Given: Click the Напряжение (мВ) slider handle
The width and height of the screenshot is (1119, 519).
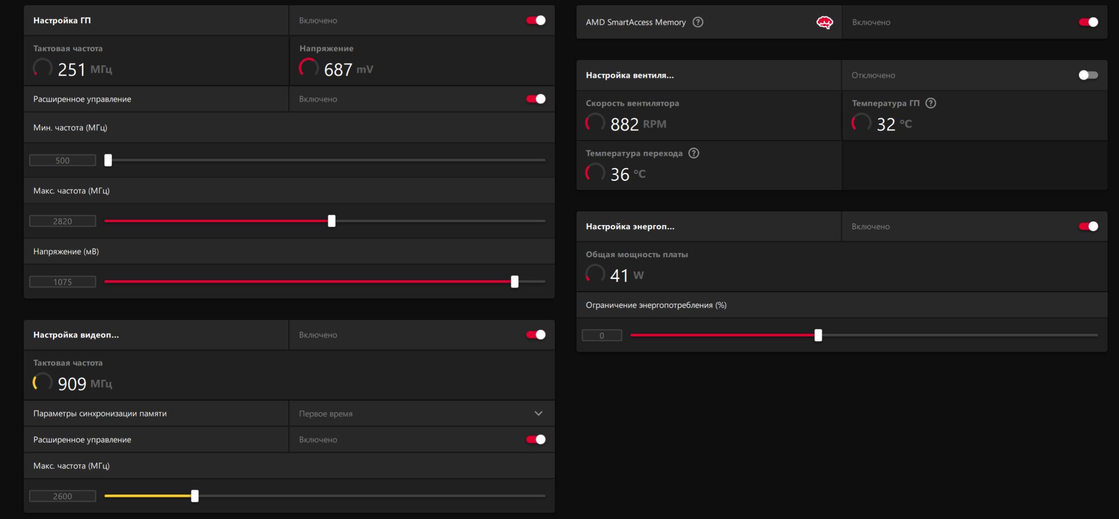Looking at the screenshot, I should click(515, 282).
